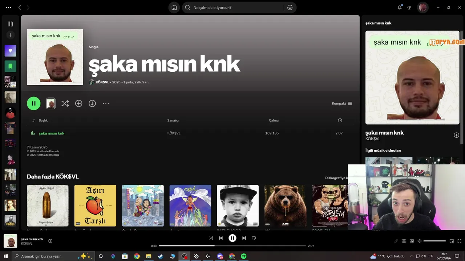This screenshot has width=465, height=261.
Task: Open the kid in cap album cover
Action: 238,206
